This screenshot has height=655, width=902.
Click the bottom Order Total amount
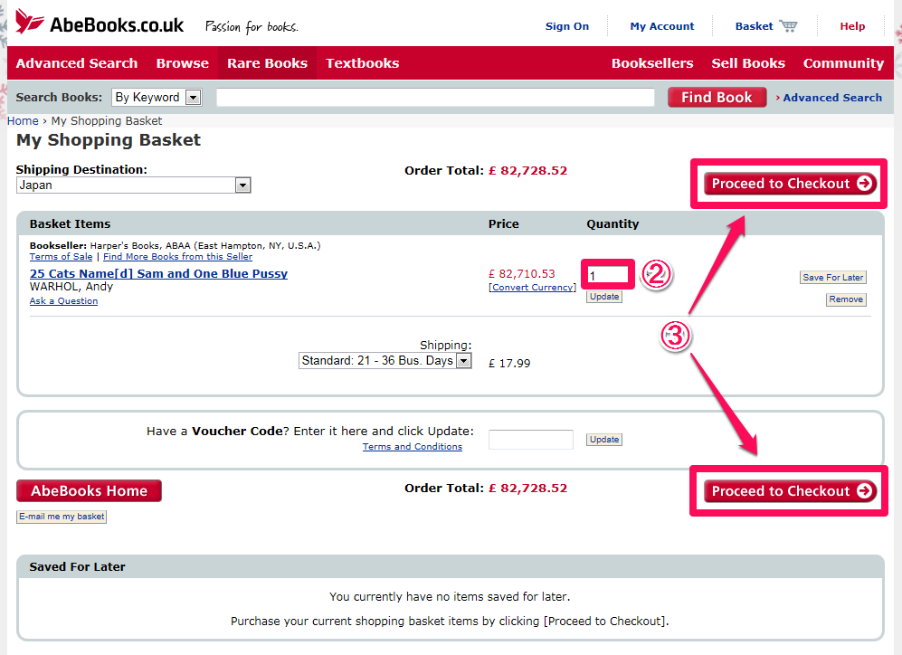pyautogui.click(x=527, y=488)
